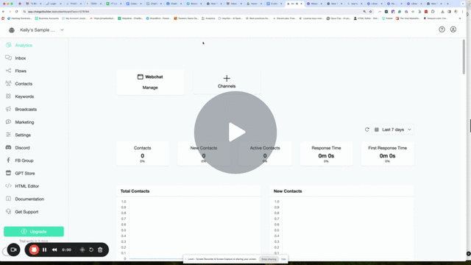
Task: Delete the Loom recording with the trash icon
Action: tap(100, 250)
